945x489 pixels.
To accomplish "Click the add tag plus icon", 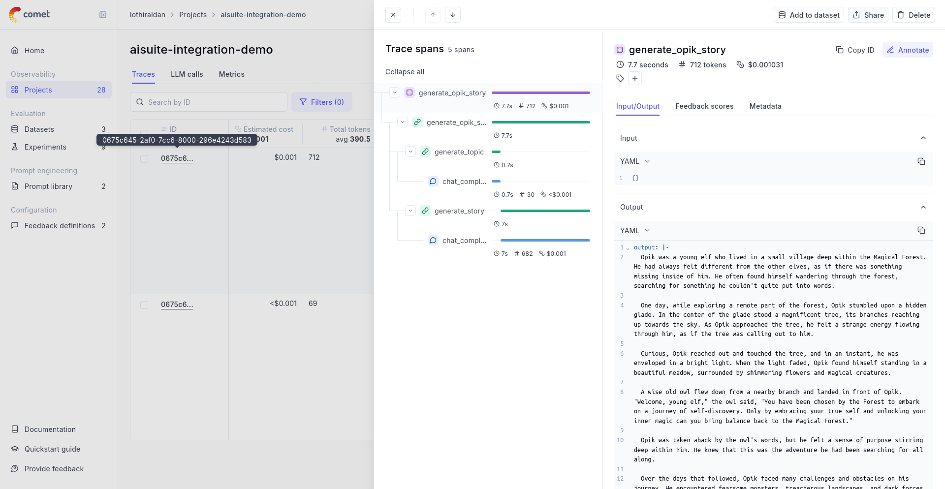I will coord(635,78).
